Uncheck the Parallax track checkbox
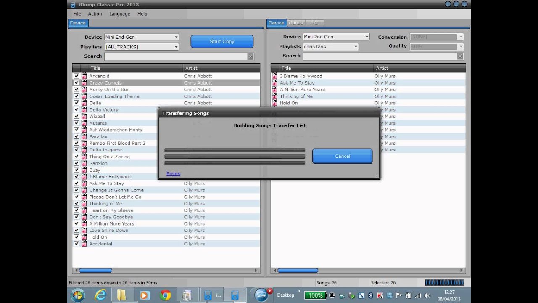The width and height of the screenshot is (538, 303). pos(76,136)
